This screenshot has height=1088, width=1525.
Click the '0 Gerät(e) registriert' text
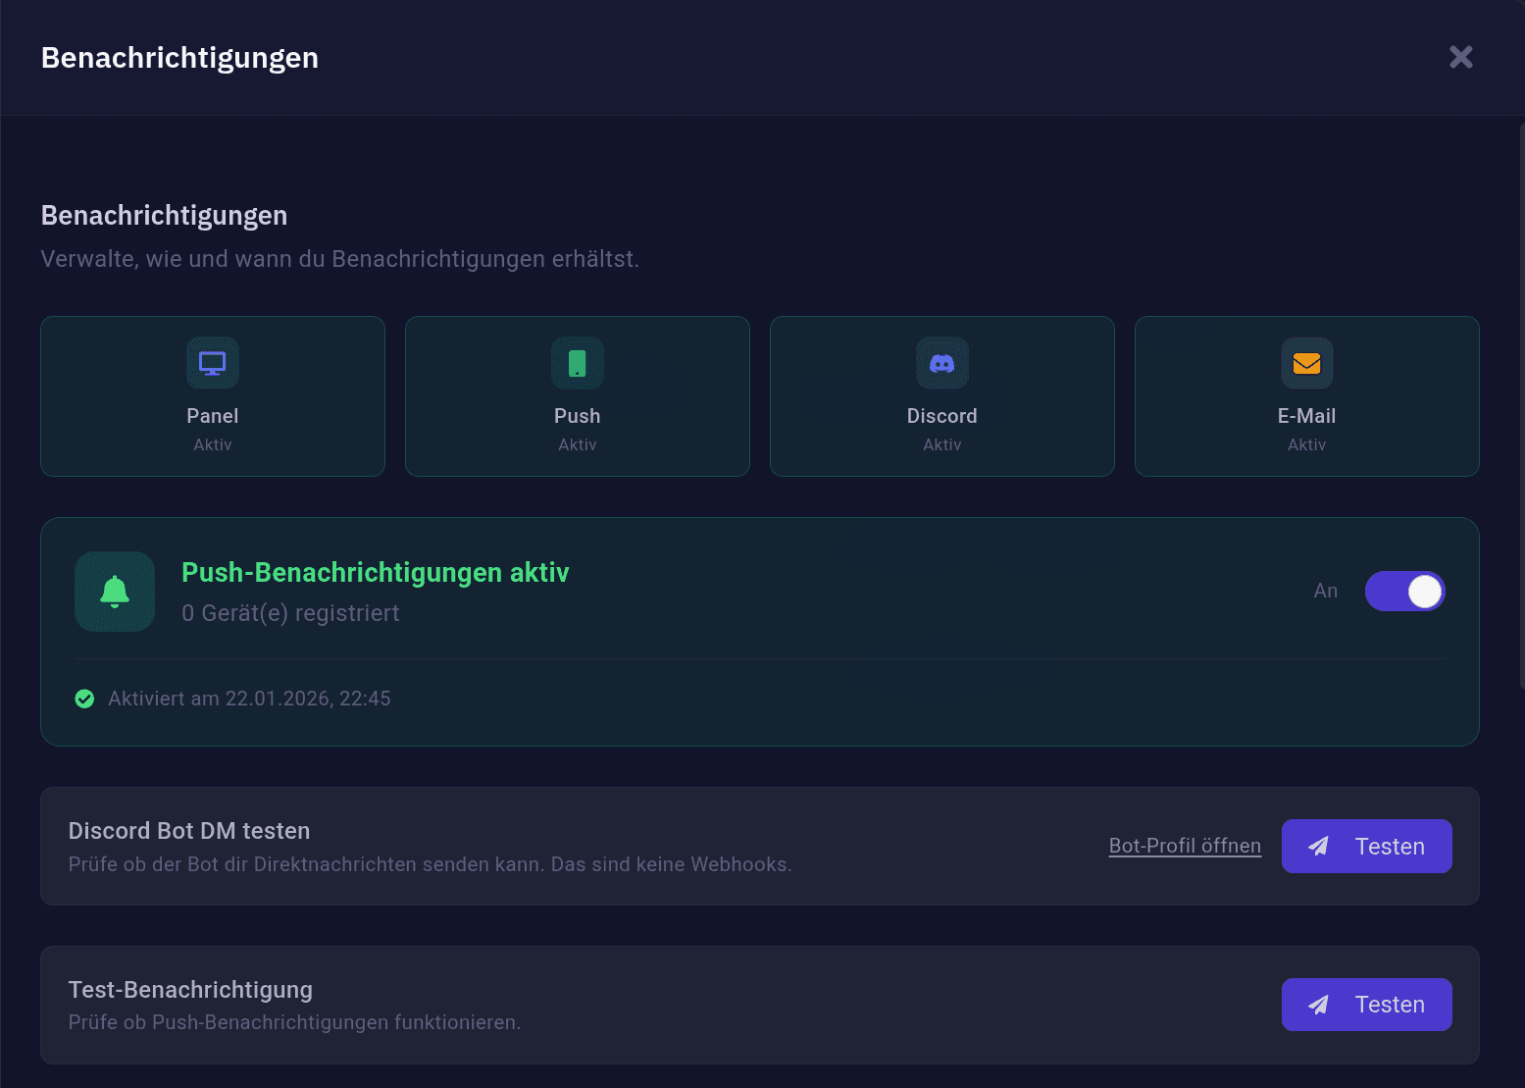point(290,613)
